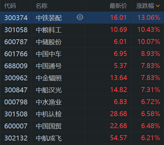Image resolution: width=164 pixels, height=145 pixels.
Task: Click stock name 中水渔业
Action: coord(49,102)
